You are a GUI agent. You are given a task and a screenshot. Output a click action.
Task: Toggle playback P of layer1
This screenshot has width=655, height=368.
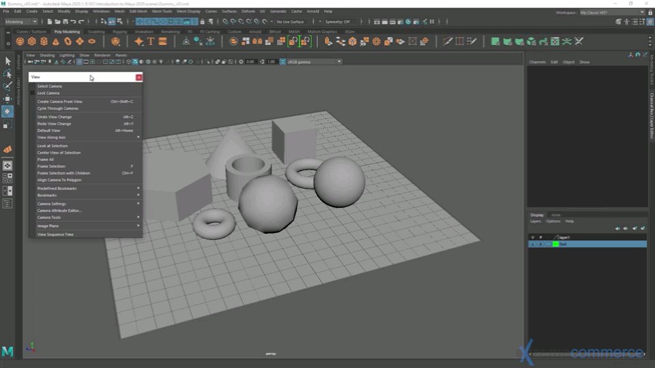point(540,237)
